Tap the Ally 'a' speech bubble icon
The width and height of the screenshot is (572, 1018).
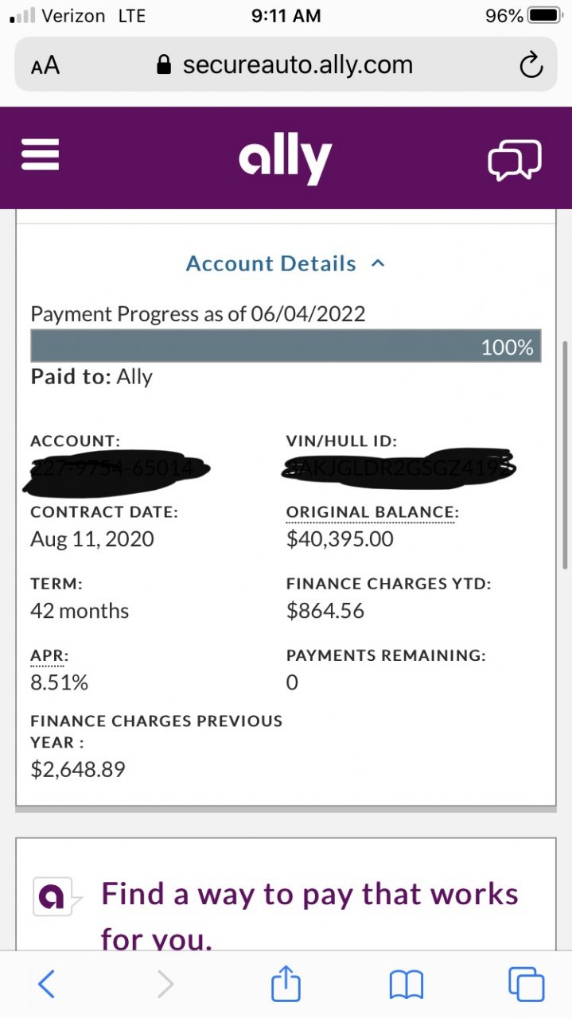(x=55, y=896)
